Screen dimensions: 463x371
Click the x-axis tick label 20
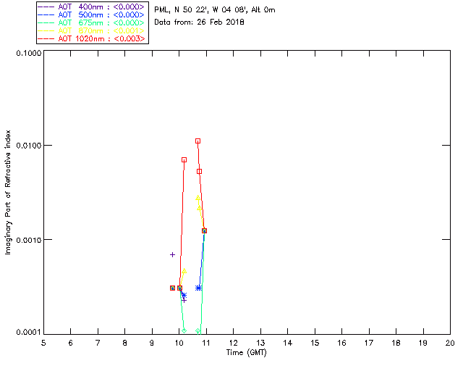point(450,343)
